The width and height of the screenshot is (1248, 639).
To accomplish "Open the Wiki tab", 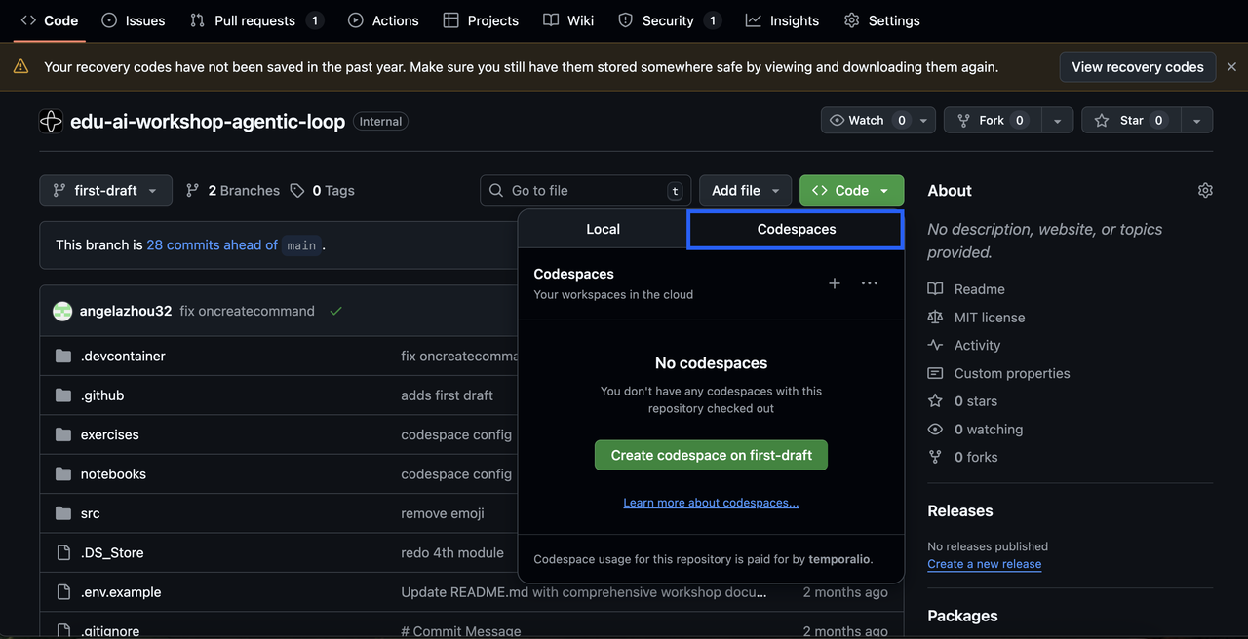I will tap(568, 20).
